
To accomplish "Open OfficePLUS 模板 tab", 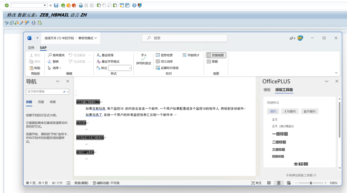I will pyautogui.click(x=267, y=90).
